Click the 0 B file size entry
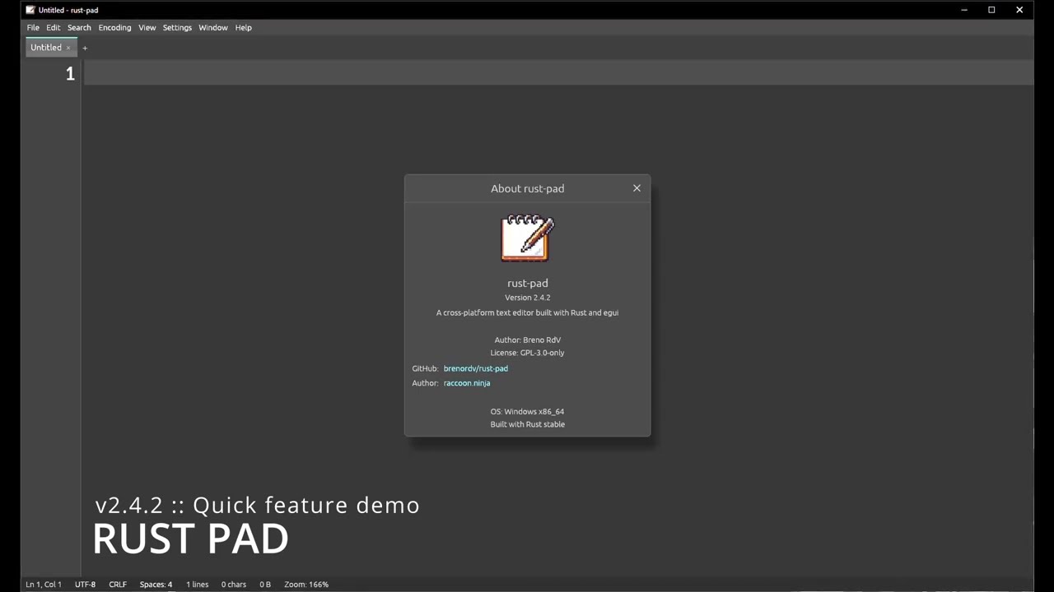Screen dimensions: 1054x592 pyautogui.click(x=265, y=585)
